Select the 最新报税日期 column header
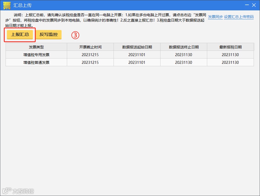The image size is (260, 196). pos(230,47)
